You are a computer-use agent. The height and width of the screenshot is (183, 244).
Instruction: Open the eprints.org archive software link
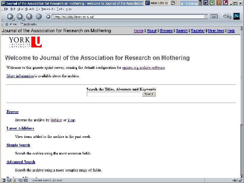click(143, 67)
